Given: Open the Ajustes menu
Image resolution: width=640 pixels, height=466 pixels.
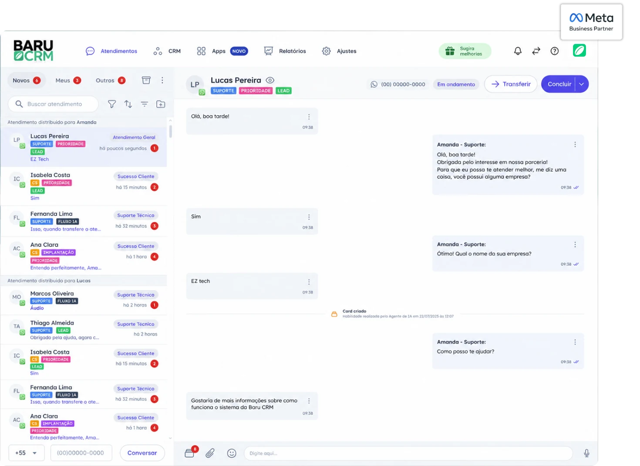Looking at the screenshot, I should pos(339,51).
